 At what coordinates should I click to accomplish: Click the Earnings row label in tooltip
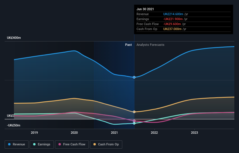tap(143, 19)
